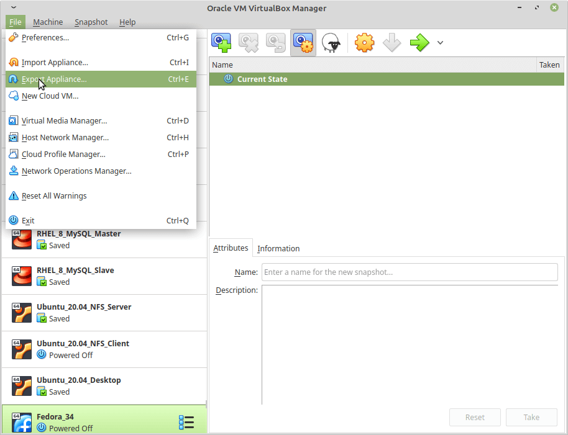Click the Exit power icon

pos(14,220)
